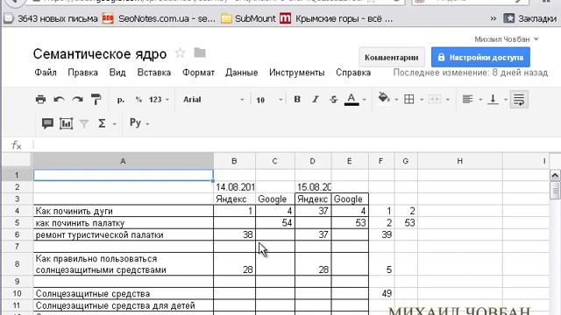This screenshot has height=315, width=561.
Task: Select the paint format roller tool
Action: click(96, 99)
